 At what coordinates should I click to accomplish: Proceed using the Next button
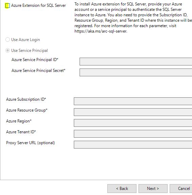pyautogui.click(x=153, y=189)
